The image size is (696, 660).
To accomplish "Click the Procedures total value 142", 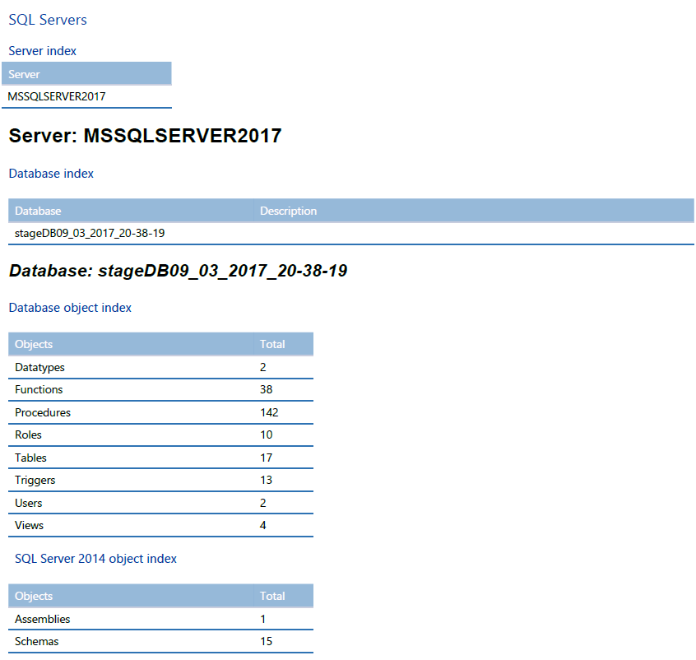I will (x=269, y=412).
